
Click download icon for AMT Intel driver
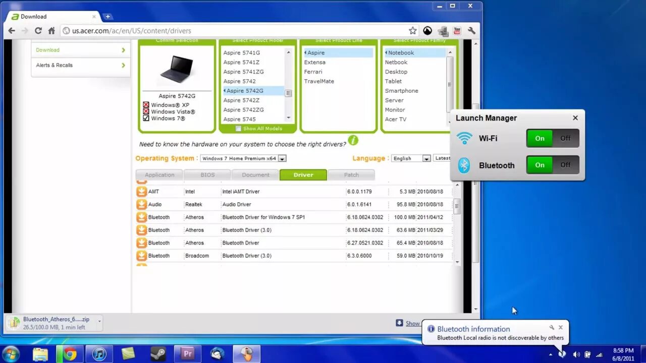click(141, 192)
